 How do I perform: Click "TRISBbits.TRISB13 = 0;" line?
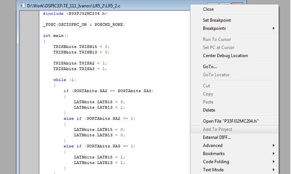(82, 52)
